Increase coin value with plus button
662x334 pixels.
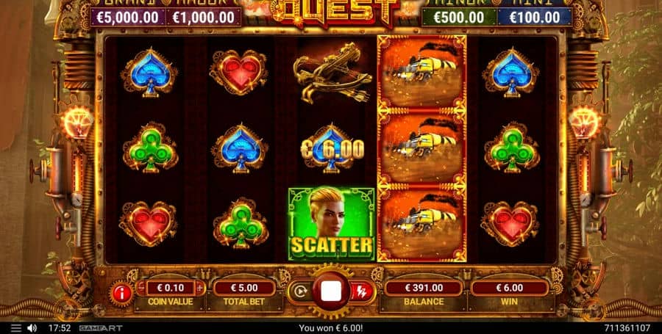pyautogui.click(x=200, y=288)
